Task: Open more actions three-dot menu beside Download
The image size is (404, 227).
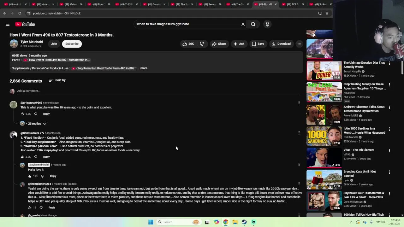Action: (299, 44)
